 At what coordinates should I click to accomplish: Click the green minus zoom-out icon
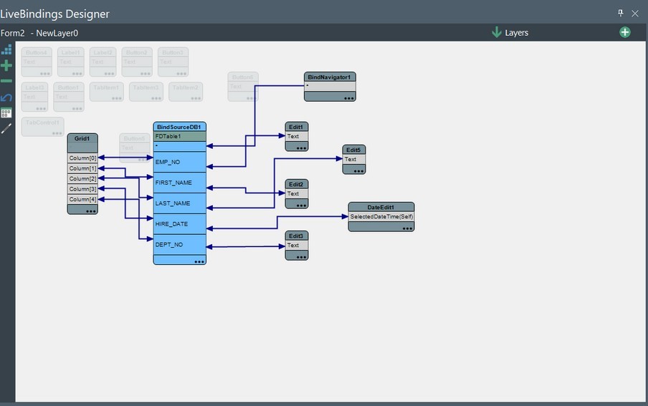click(x=6, y=81)
